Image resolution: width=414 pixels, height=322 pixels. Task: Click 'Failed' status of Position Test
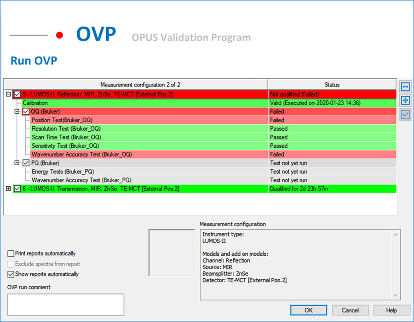click(x=333, y=120)
